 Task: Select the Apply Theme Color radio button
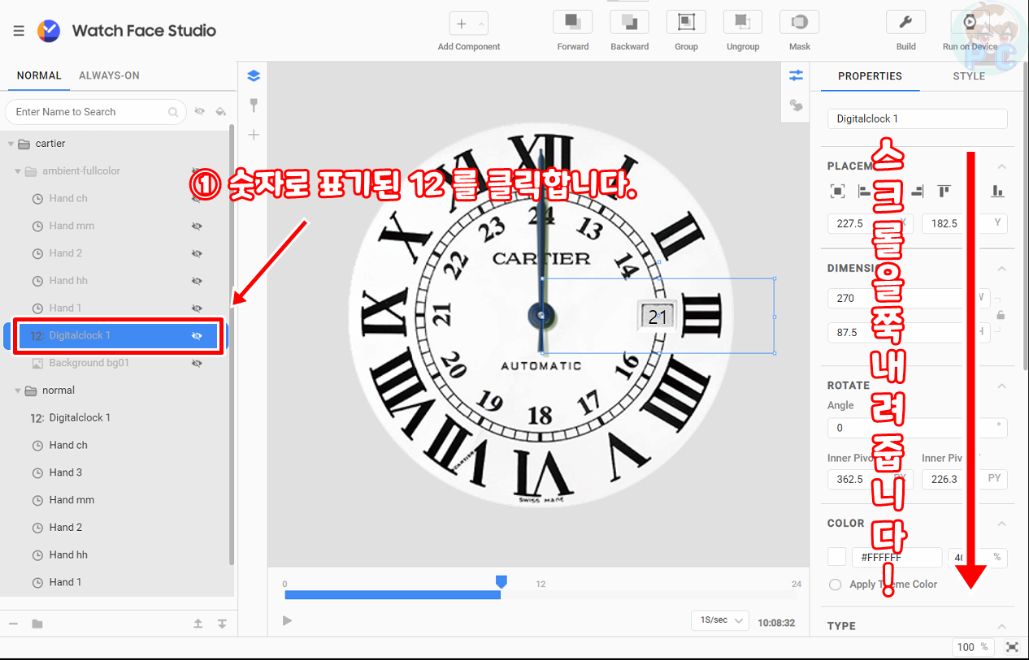[835, 585]
